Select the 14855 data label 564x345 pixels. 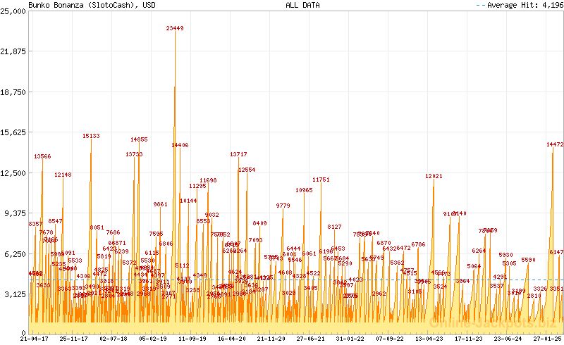click(x=139, y=139)
